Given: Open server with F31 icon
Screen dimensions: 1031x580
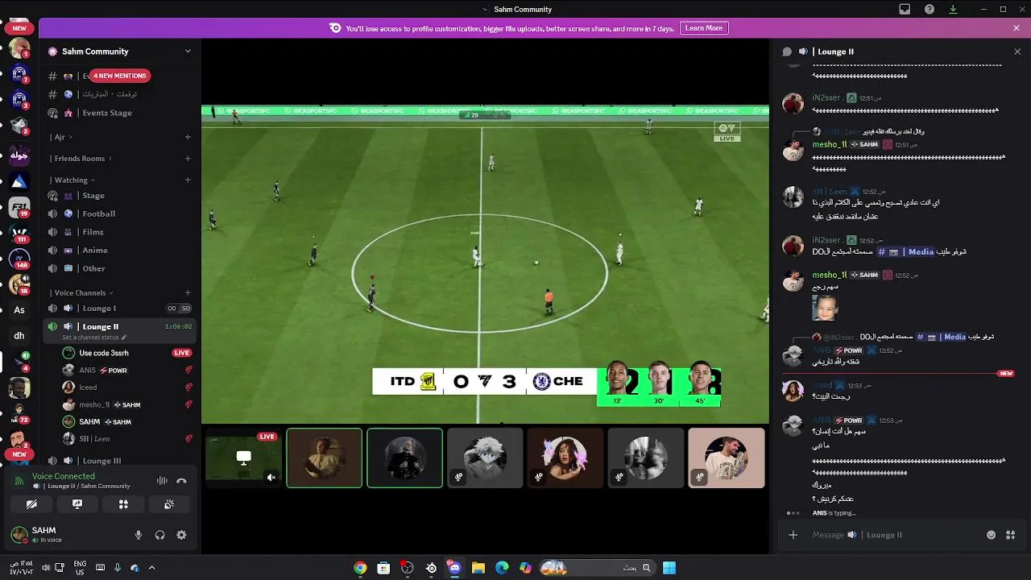Looking at the screenshot, I should [x=19, y=207].
